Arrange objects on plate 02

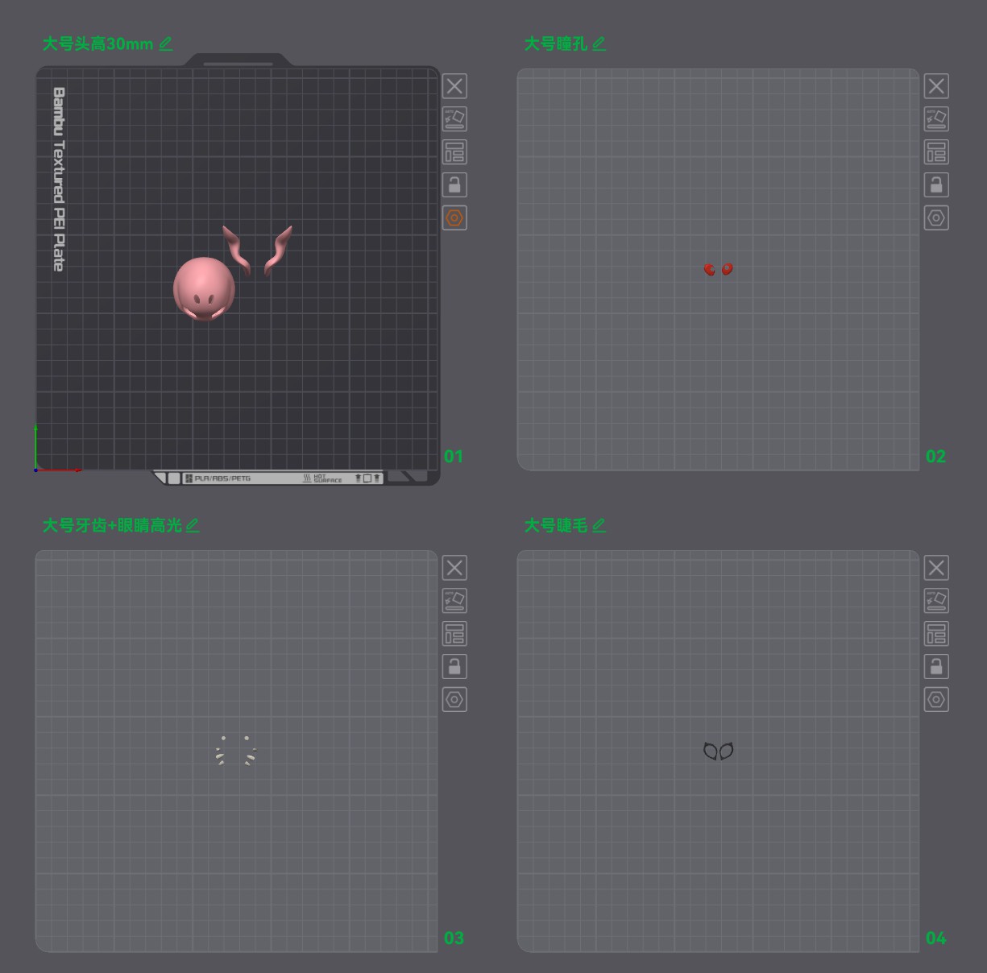click(936, 152)
